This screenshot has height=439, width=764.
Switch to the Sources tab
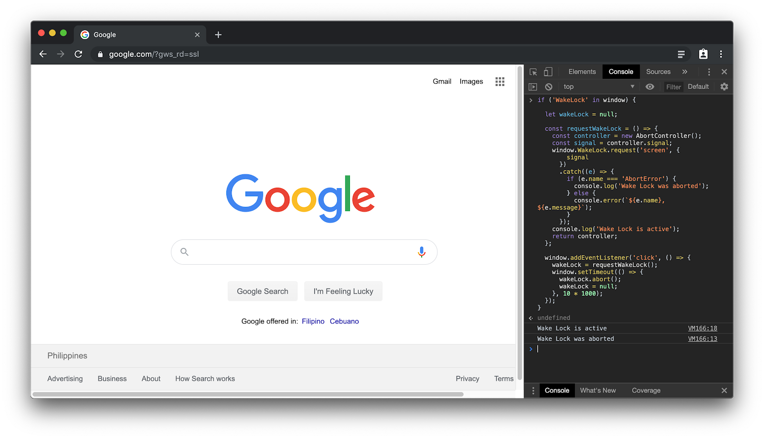[658, 72]
